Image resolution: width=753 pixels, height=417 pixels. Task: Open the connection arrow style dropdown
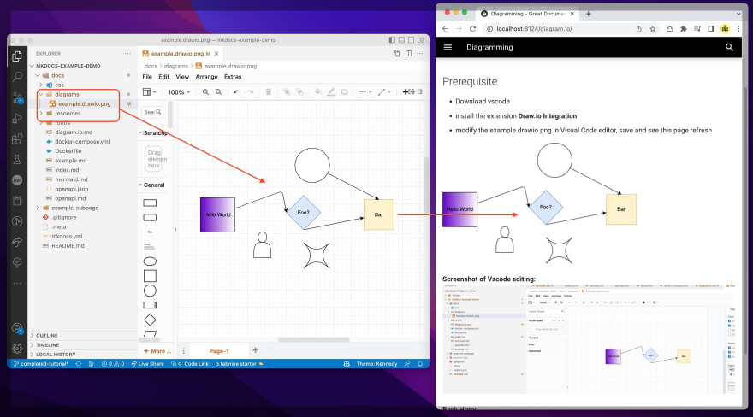[365, 92]
